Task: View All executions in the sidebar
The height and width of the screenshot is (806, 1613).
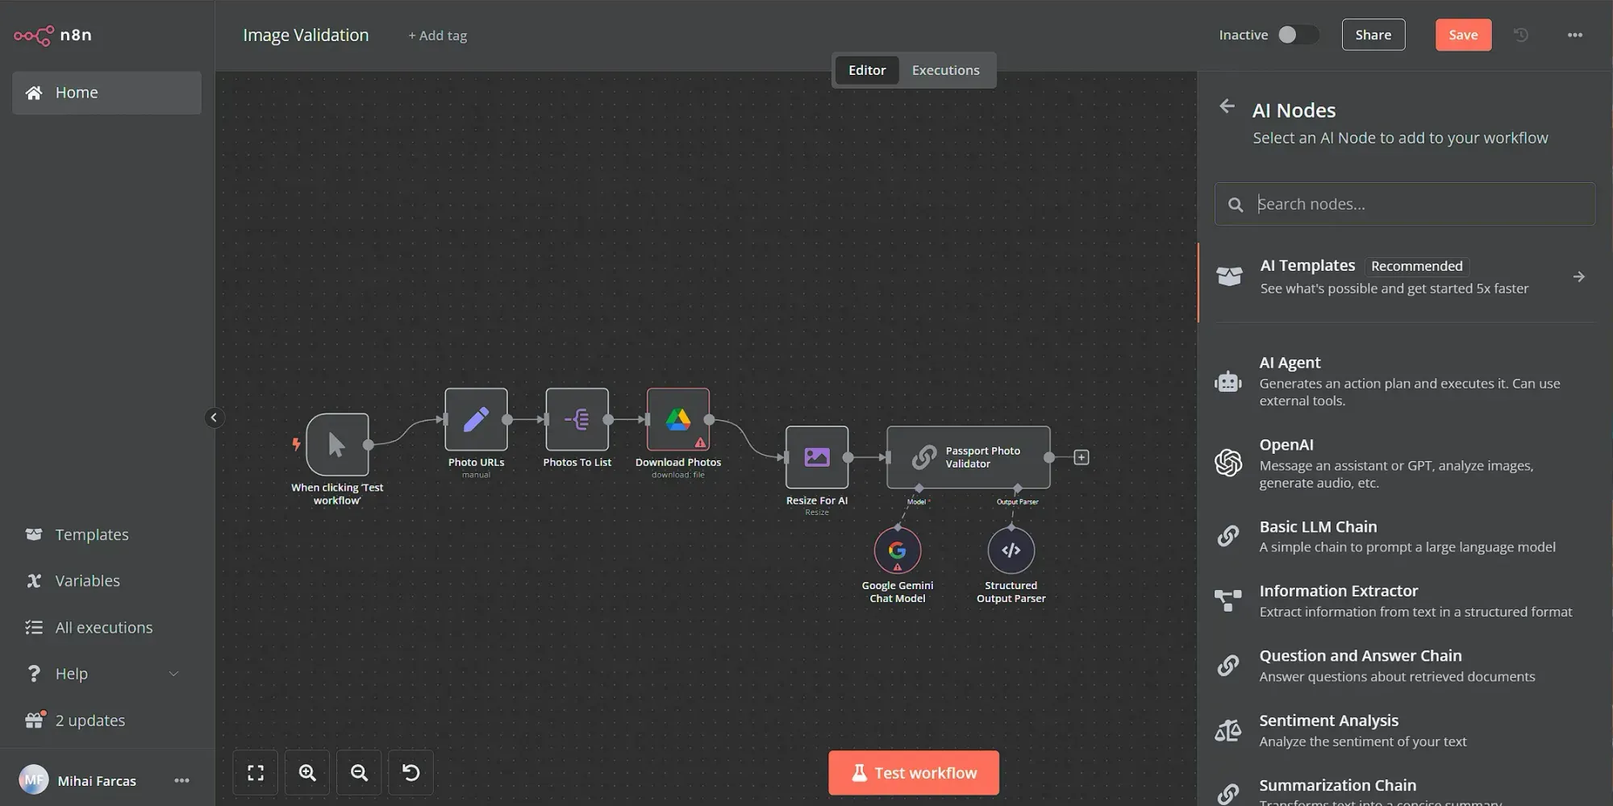Action: click(x=103, y=627)
